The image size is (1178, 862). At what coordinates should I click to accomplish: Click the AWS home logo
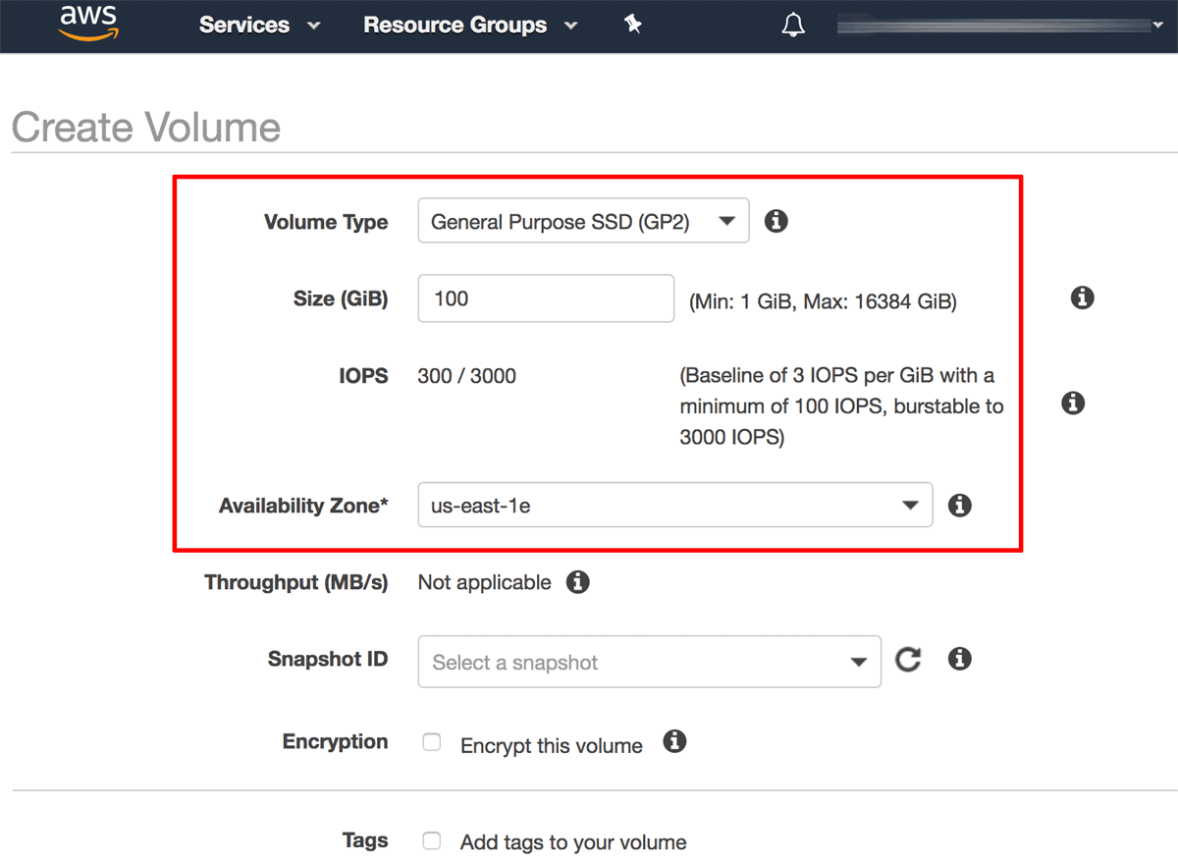coord(87,25)
